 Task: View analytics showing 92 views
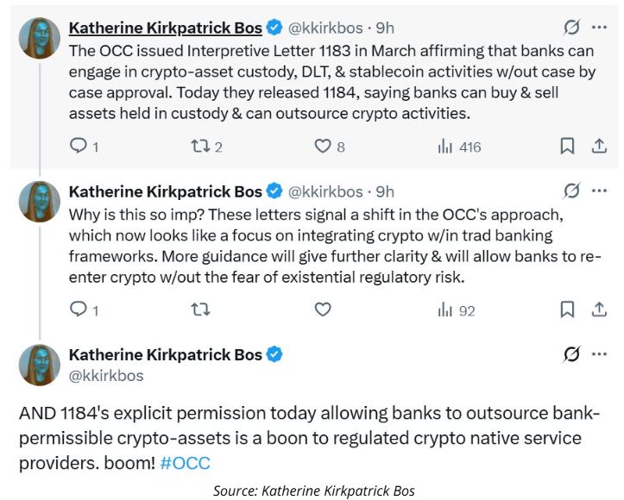coord(445,309)
